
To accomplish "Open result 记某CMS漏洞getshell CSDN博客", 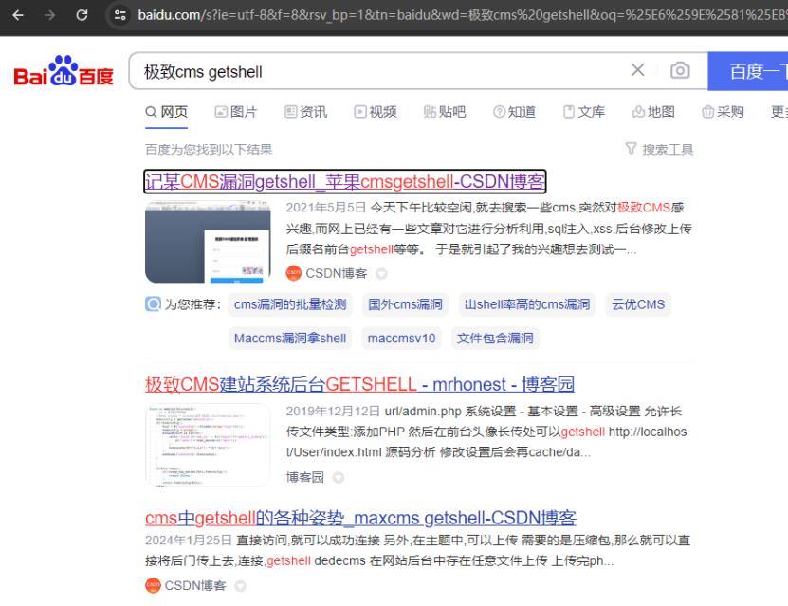I will (345, 181).
